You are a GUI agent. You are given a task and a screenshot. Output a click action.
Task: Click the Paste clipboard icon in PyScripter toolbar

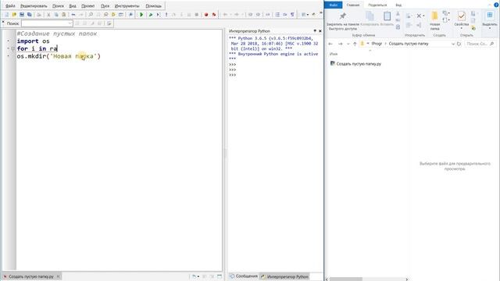[x=64, y=15]
